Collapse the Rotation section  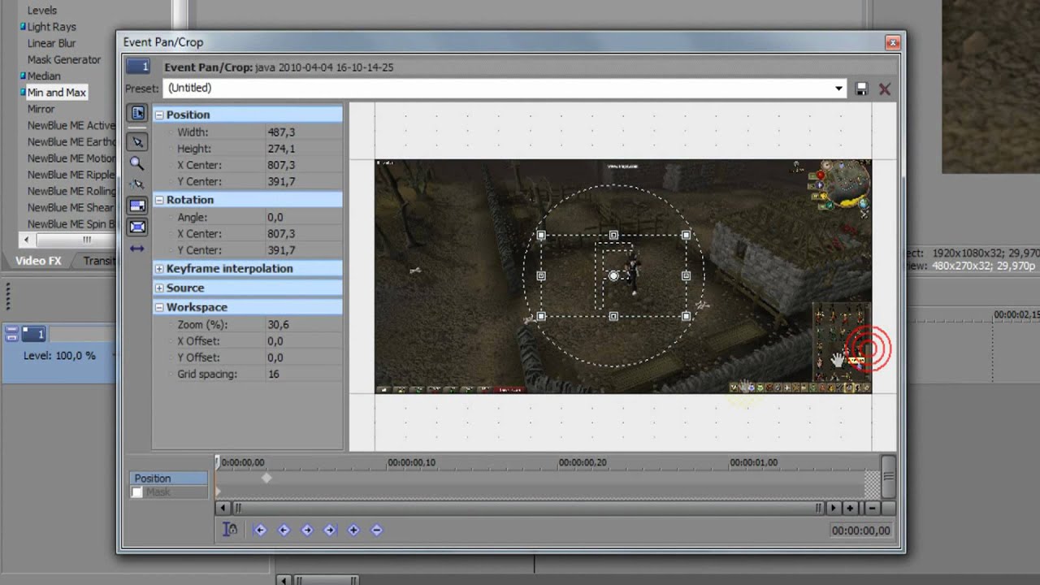(x=160, y=200)
